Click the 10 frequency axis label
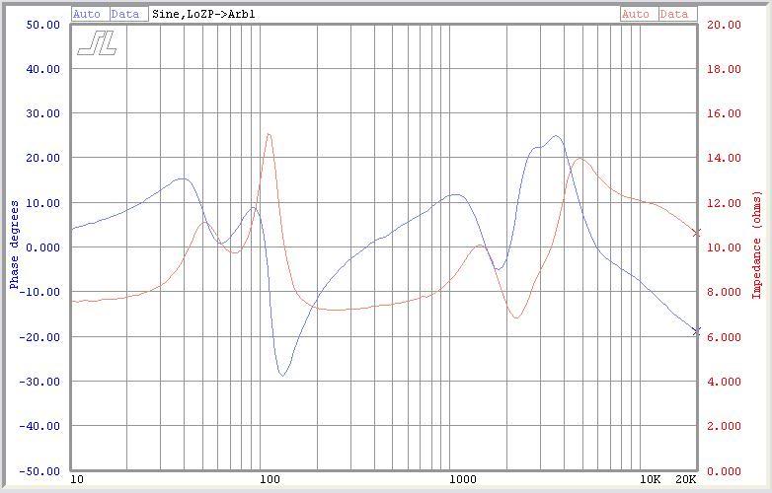This screenshot has height=493, width=772. (x=77, y=480)
